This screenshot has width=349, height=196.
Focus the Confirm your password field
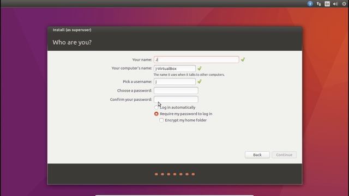click(176, 99)
